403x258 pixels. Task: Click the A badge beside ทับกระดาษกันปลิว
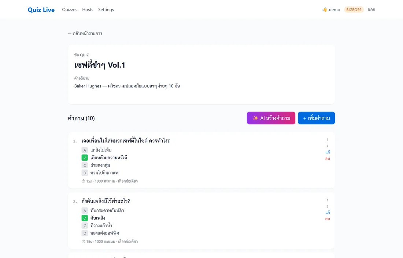[x=85, y=210]
